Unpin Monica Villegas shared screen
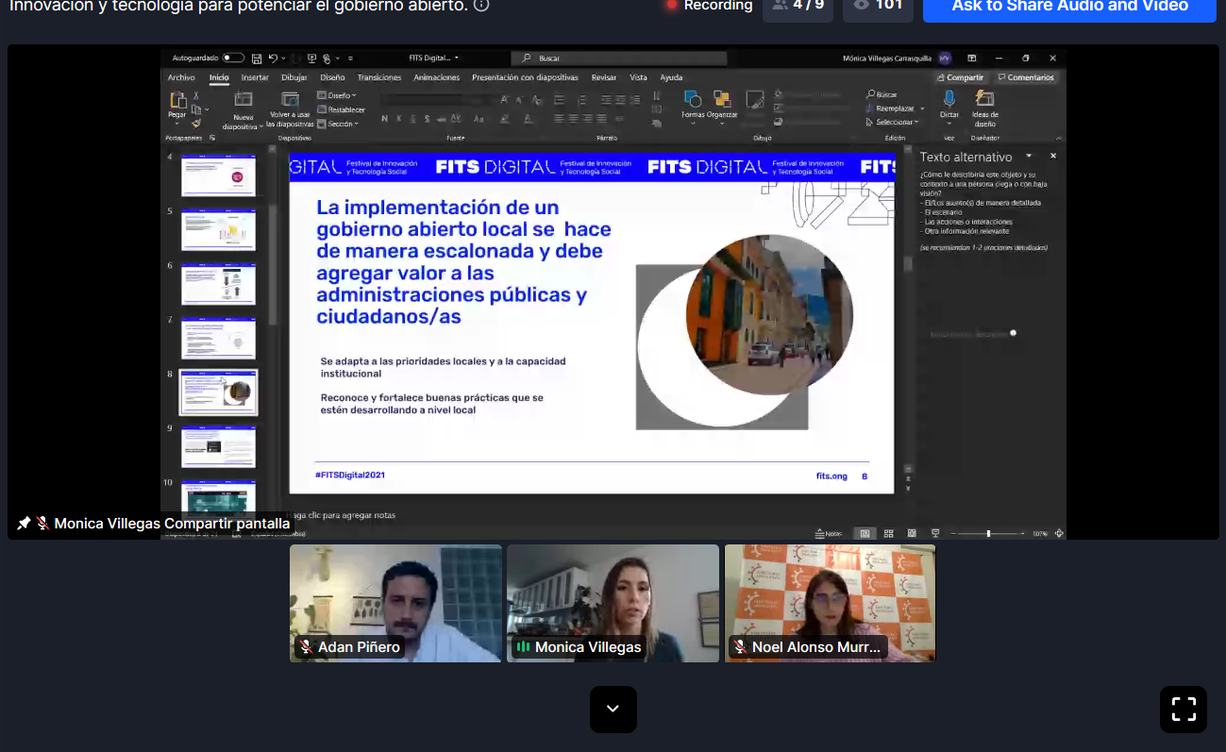This screenshot has height=752, width=1226. (25, 523)
